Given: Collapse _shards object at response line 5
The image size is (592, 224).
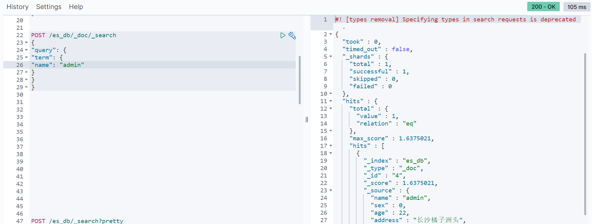Looking at the screenshot, I should pos(331,57).
